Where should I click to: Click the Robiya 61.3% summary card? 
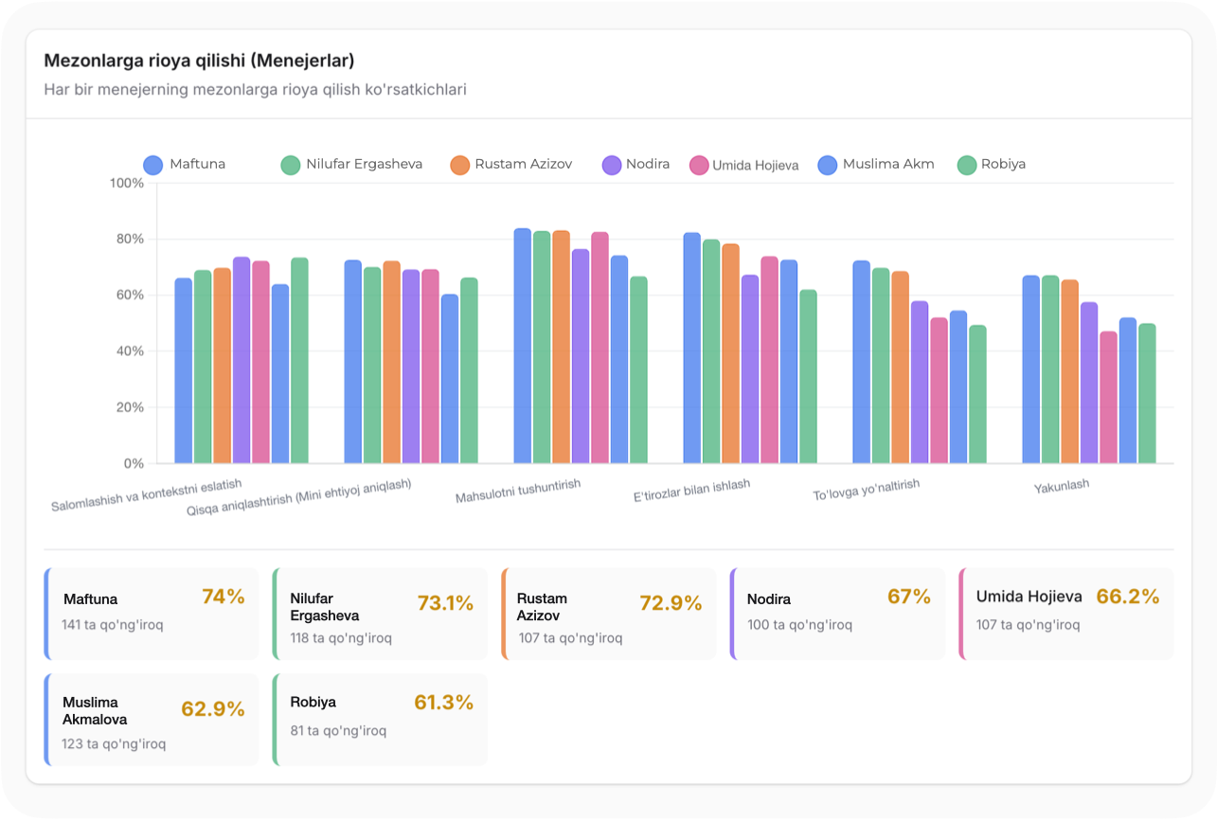pos(380,720)
